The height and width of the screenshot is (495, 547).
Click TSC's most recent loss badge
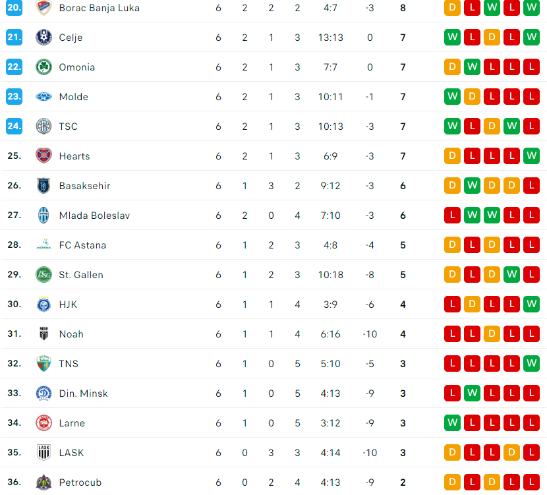pos(531,127)
